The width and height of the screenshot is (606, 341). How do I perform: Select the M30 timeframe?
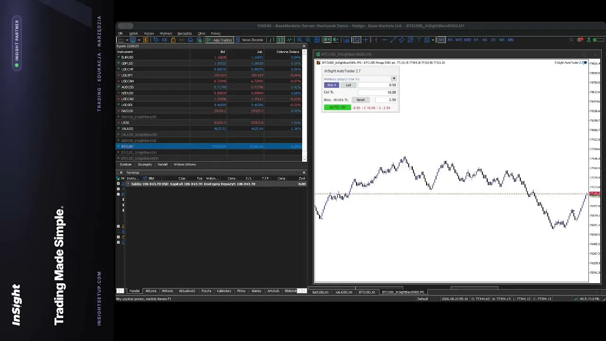point(467,40)
